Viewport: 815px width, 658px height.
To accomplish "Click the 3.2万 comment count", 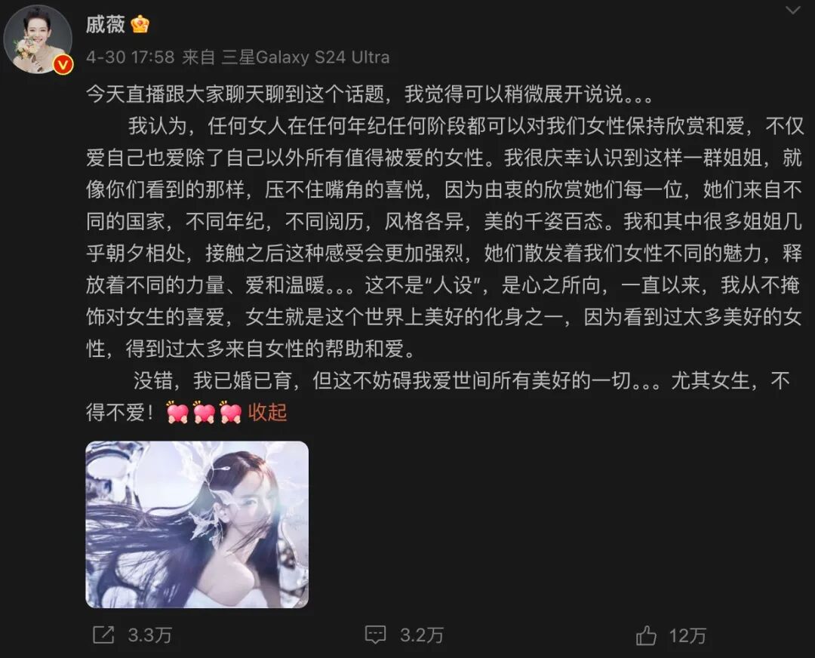I will 422,635.
